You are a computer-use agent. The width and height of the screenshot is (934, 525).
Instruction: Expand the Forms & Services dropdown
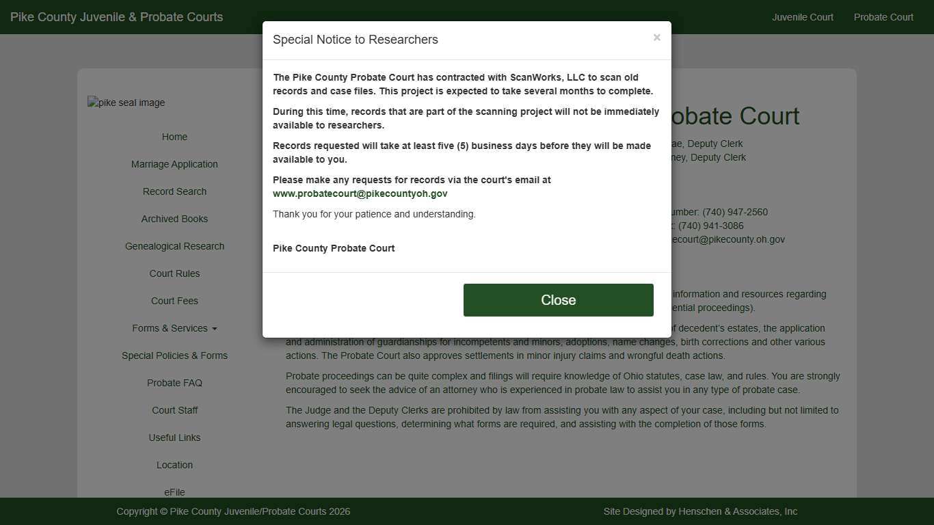point(174,328)
